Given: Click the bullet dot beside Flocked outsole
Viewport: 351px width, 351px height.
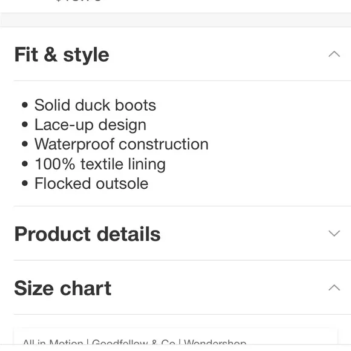Looking at the screenshot, I should [25, 183].
